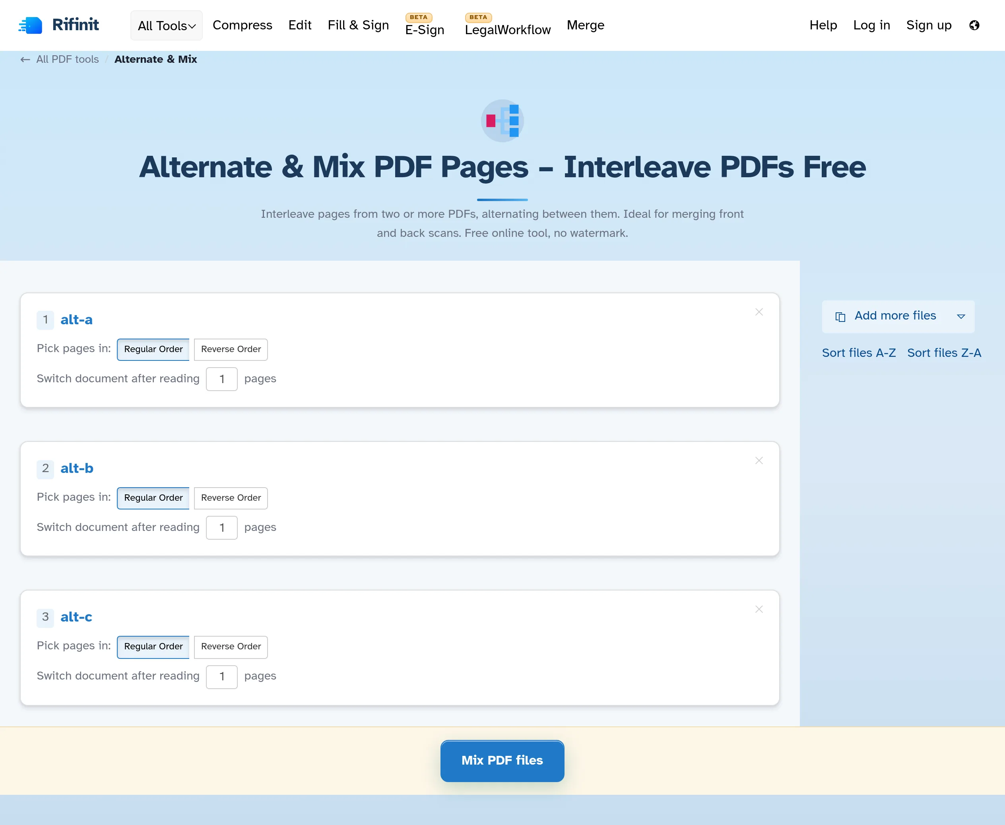Click the Log in link
Screen dimensions: 1005x825
point(871,25)
